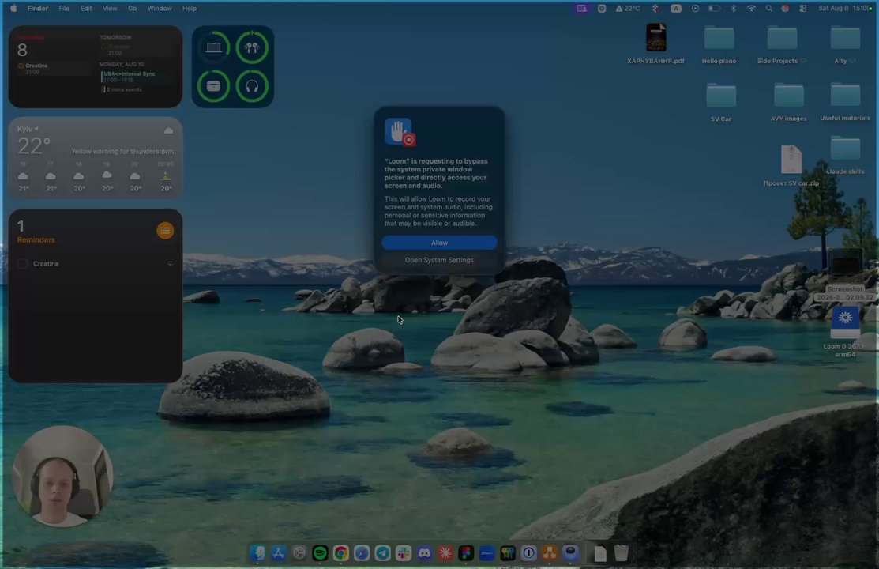Select the ХАРЧУВАННЯ.pdf desktop file
Screen dimensions: 879x569
(x=655, y=43)
